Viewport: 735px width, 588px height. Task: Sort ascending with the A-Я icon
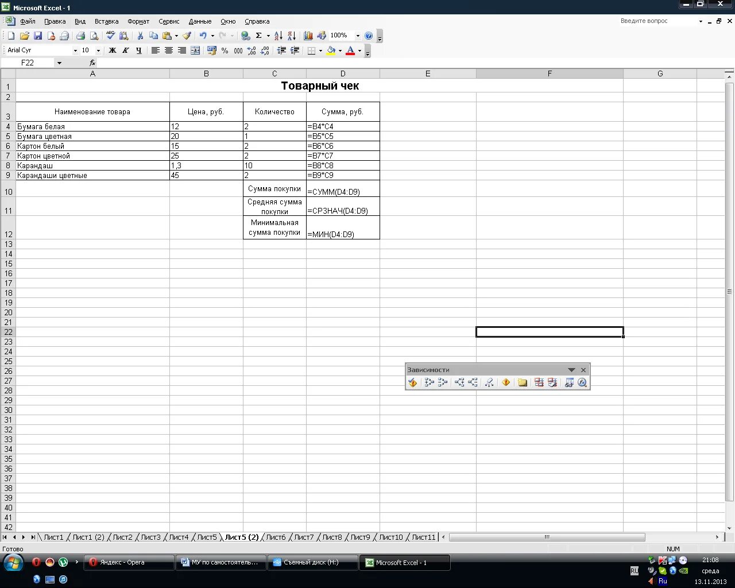pyautogui.click(x=278, y=36)
